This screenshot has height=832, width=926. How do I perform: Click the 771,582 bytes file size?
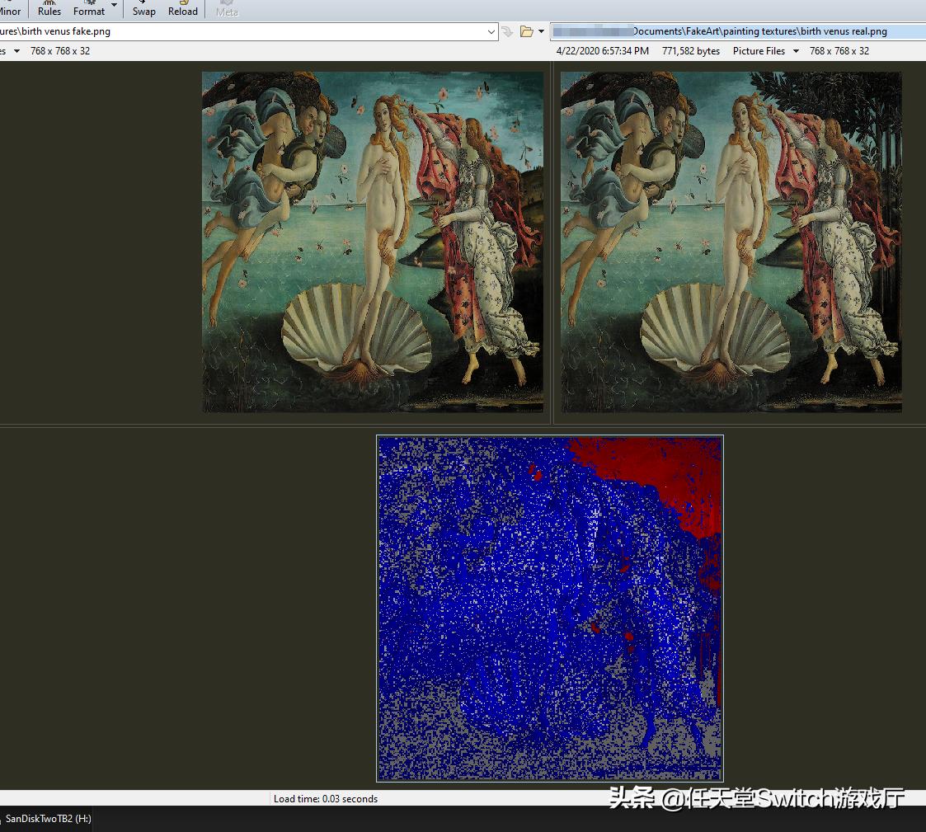691,51
